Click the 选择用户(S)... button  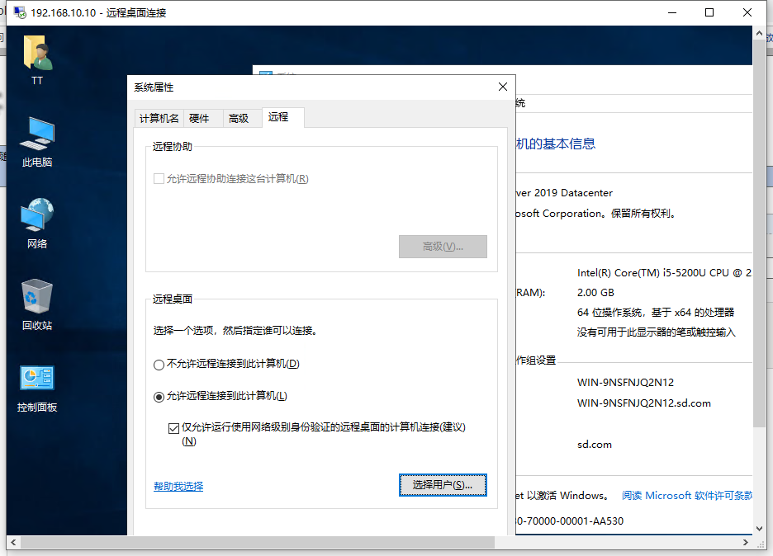click(x=443, y=485)
